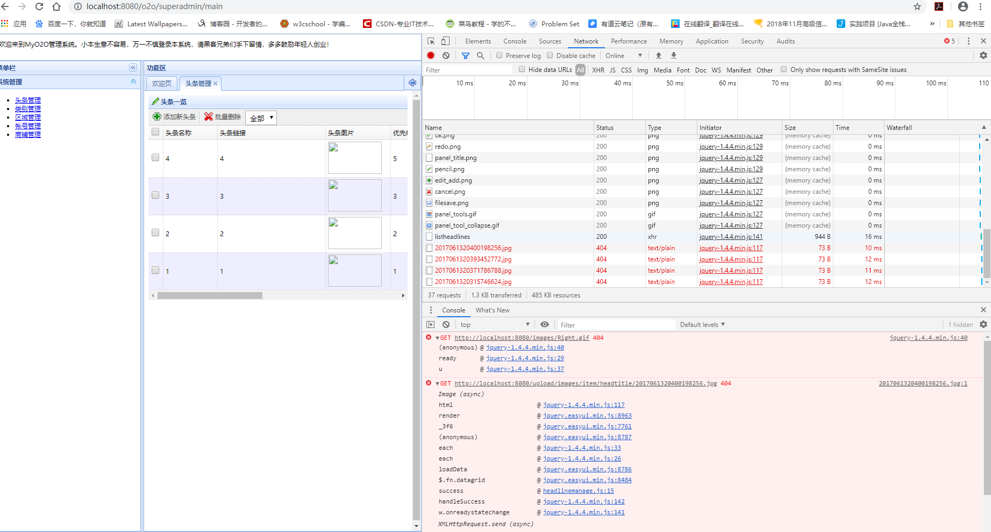Toggle the network filter funnel icon
This screenshot has width=991, height=532.
(x=466, y=55)
